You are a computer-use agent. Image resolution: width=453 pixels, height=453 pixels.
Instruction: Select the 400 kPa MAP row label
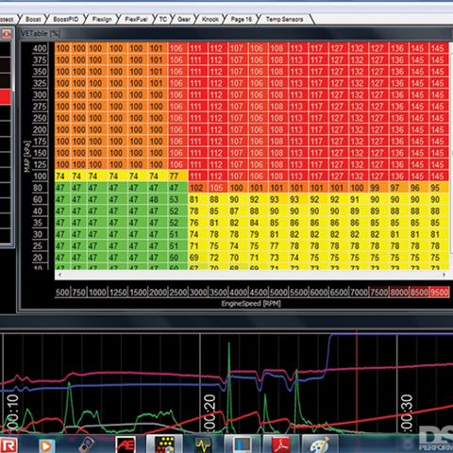click(x=40, y=48)
